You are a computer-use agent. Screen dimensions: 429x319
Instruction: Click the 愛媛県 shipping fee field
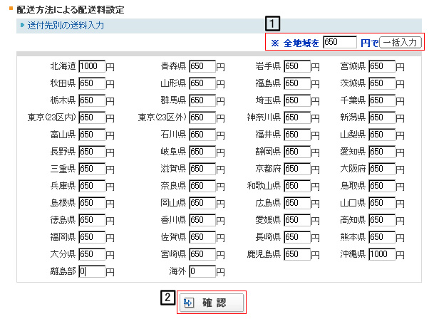click(x=297, y=220)
